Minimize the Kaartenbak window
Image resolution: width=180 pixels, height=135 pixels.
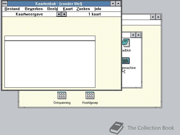[x=113, y=4]
